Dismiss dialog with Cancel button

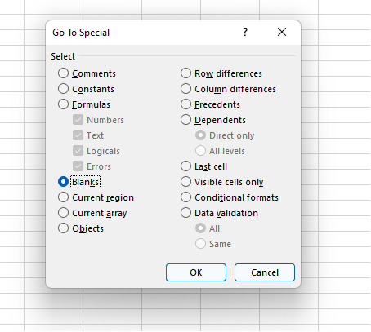tap(265, 272)
